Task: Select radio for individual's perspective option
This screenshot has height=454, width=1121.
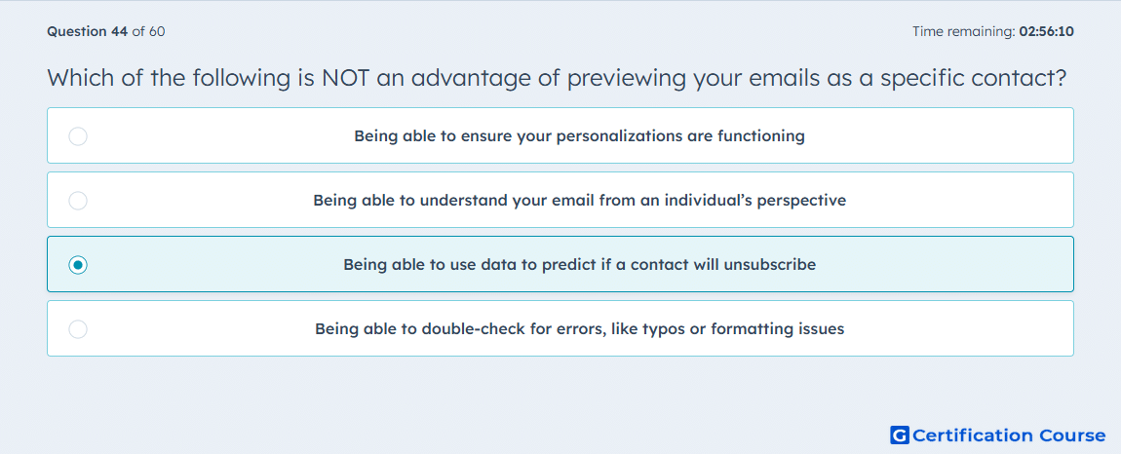Action: pos(78,200)
